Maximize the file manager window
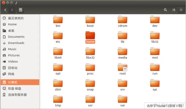Viewport: 186px width, 109px height. 11,3
